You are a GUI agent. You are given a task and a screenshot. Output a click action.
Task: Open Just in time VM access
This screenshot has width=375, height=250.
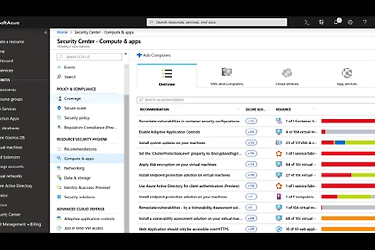[83, 228]
